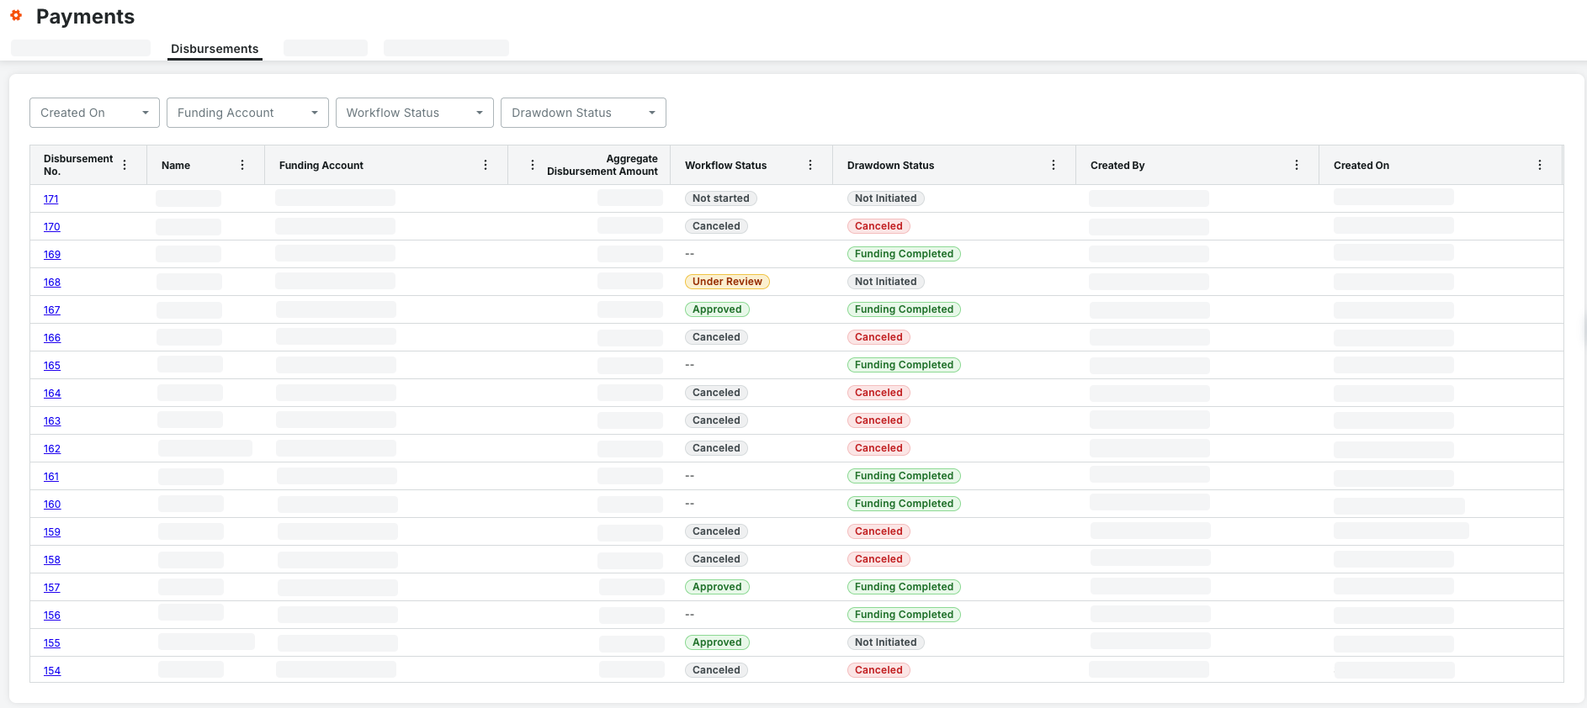Open disbursement number 167
Viewport: 1587px width, 708px height.
coord(51,310)
